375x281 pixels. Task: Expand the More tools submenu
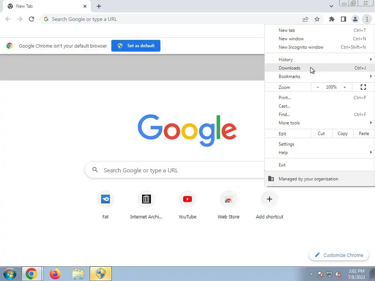[x=320, y=123]
